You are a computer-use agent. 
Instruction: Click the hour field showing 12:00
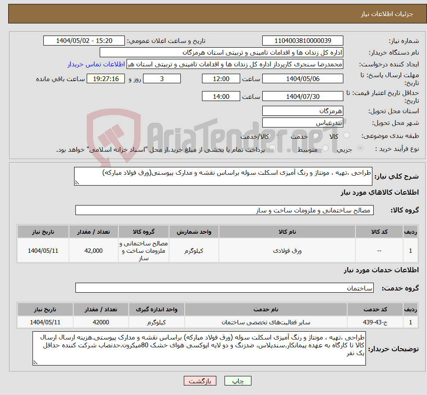pos(221,78)
